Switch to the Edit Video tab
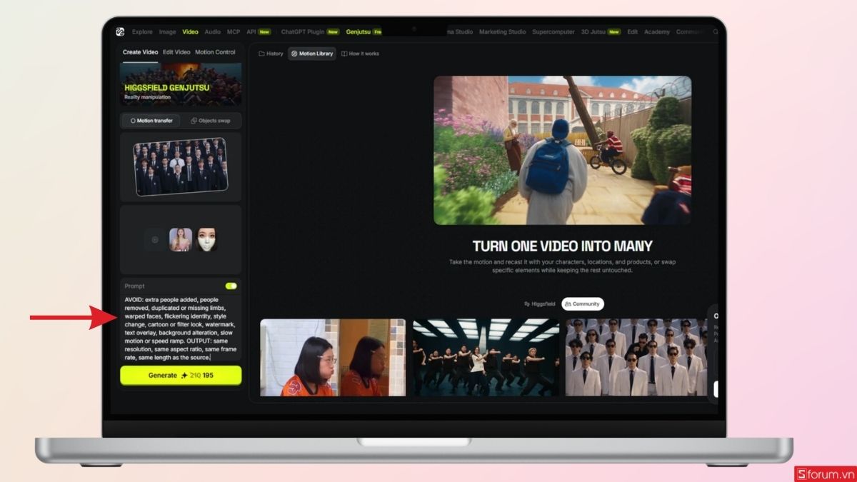This screenshot has height=482, width=857. [176, 52]
